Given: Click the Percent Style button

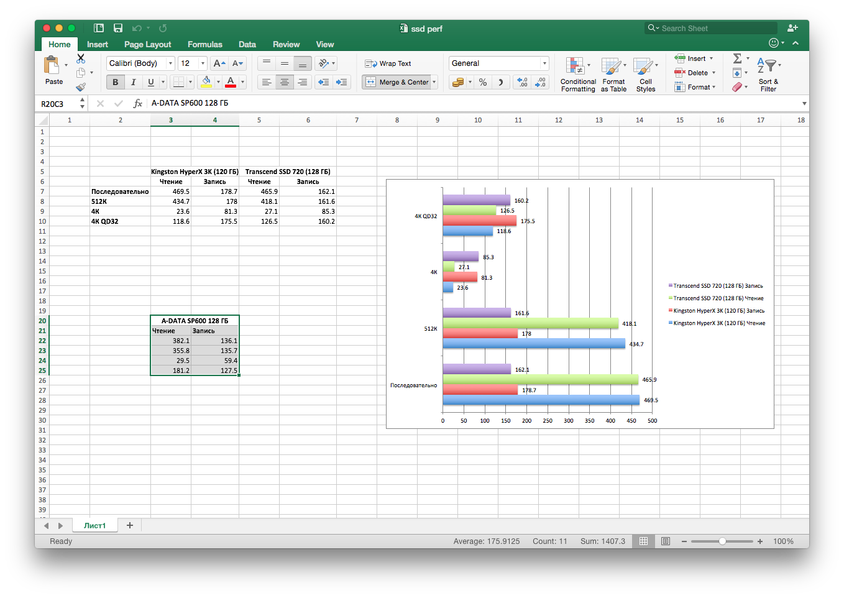Looking at the screenshot, I should (x=483, y=82).
